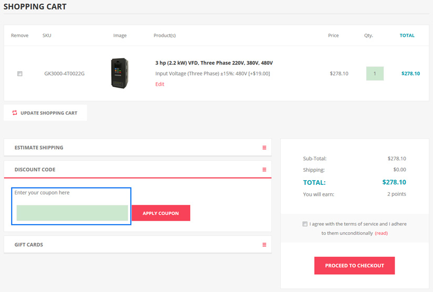Click the Edit link under the product

[x=160, y=84]
